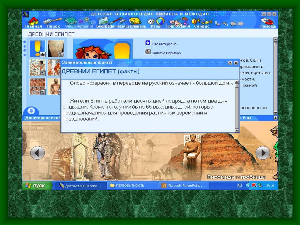The height and width of the screenshot is (225, 300).
Task: Switch to ПЕРВОБЫТНОСТЬ folder taskbar button
Action: coord(132,185)
